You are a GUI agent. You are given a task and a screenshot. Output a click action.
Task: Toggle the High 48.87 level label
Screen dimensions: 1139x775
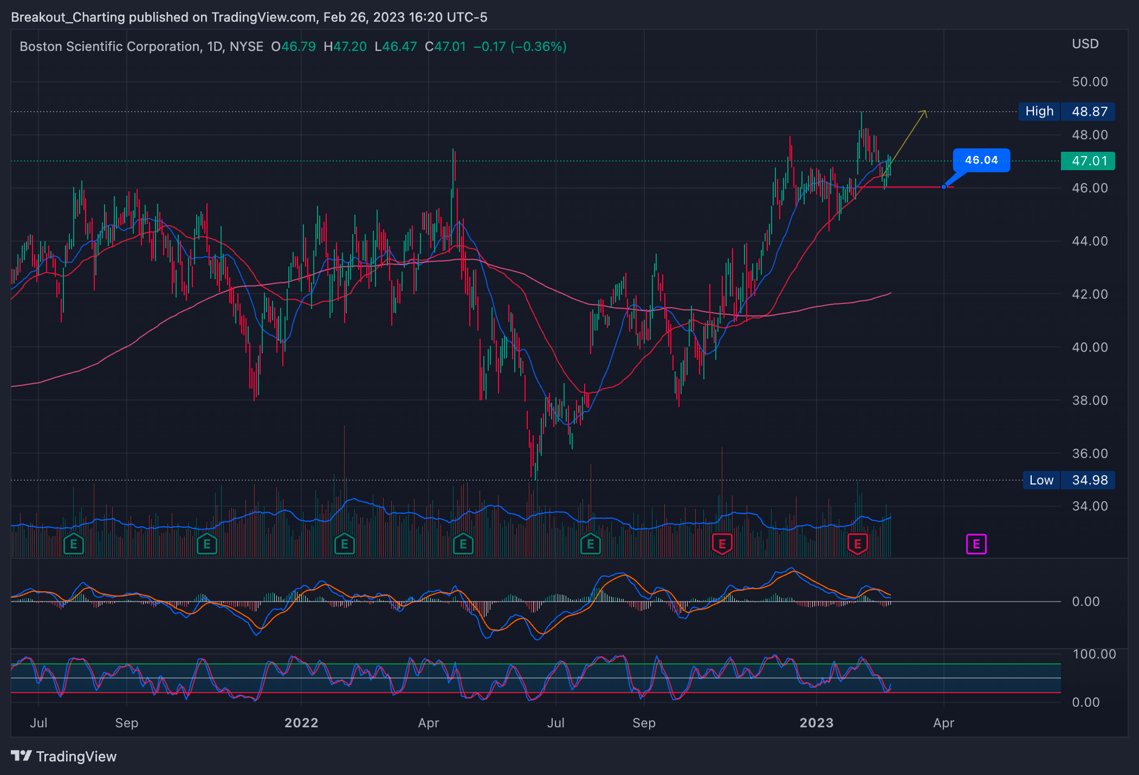pyautogui.click(x=1067, y=112)
